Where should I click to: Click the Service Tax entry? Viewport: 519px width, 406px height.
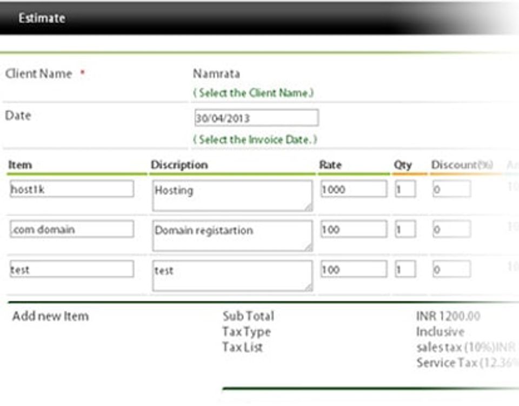(x=467, y=363)
